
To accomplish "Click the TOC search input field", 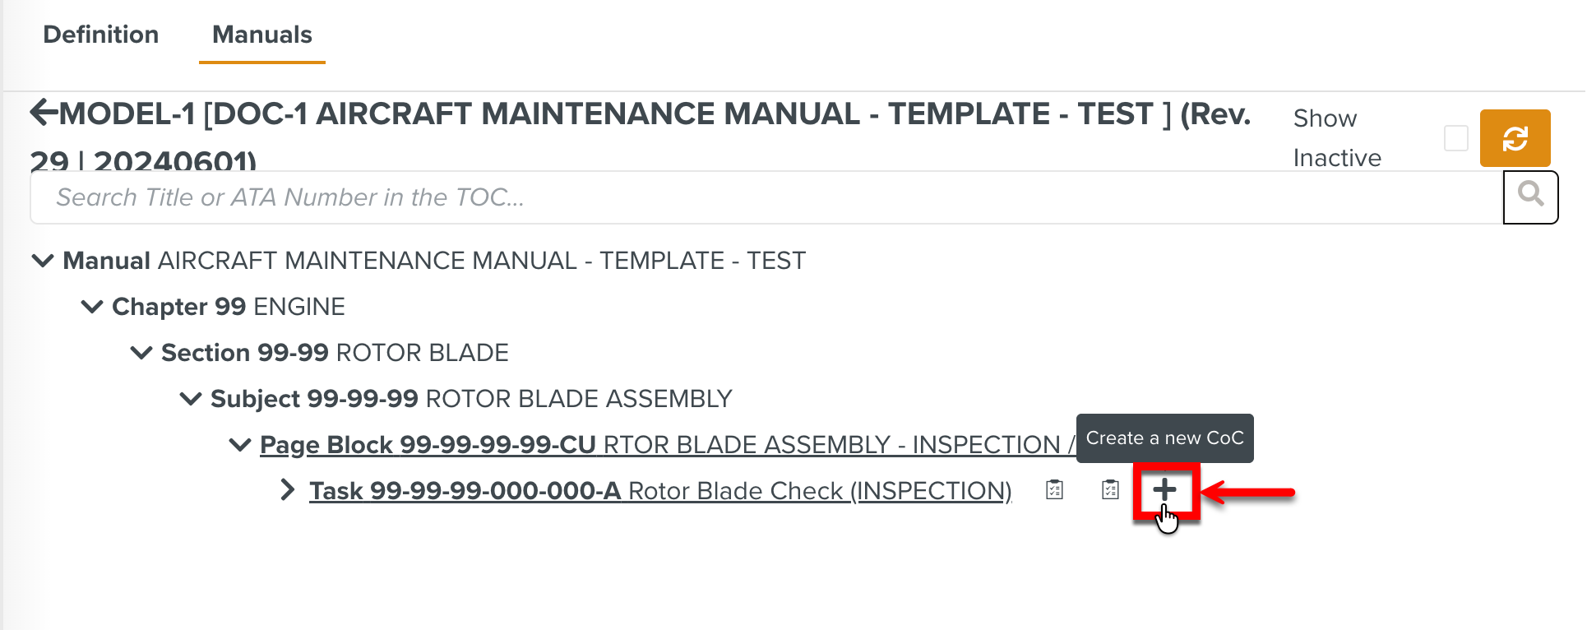I will (x=765, y=197).
